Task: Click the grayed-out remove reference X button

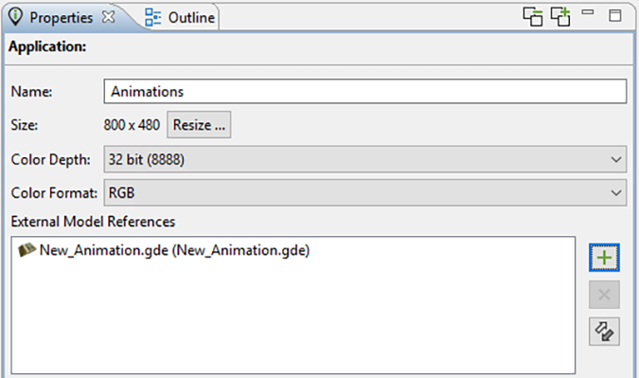Action: pos(604,295)
